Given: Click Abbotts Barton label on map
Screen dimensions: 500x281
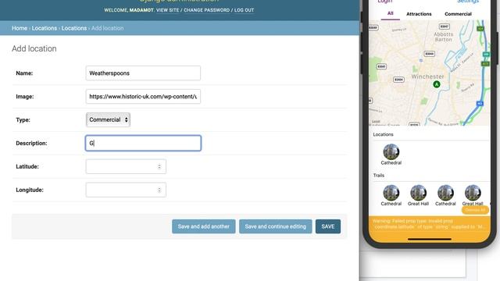Looking at the screenshot, I should [x=443, y=37].
